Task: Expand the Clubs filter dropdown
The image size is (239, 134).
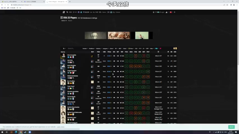Action: pos(112,49)
